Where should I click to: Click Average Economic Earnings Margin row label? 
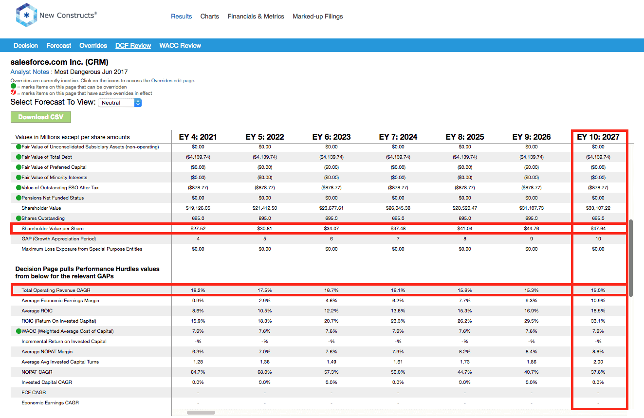60,301
